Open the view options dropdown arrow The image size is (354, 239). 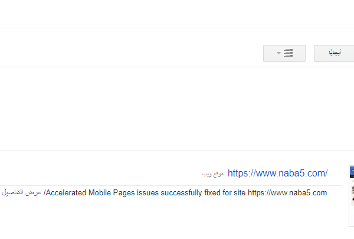point(278,53)
